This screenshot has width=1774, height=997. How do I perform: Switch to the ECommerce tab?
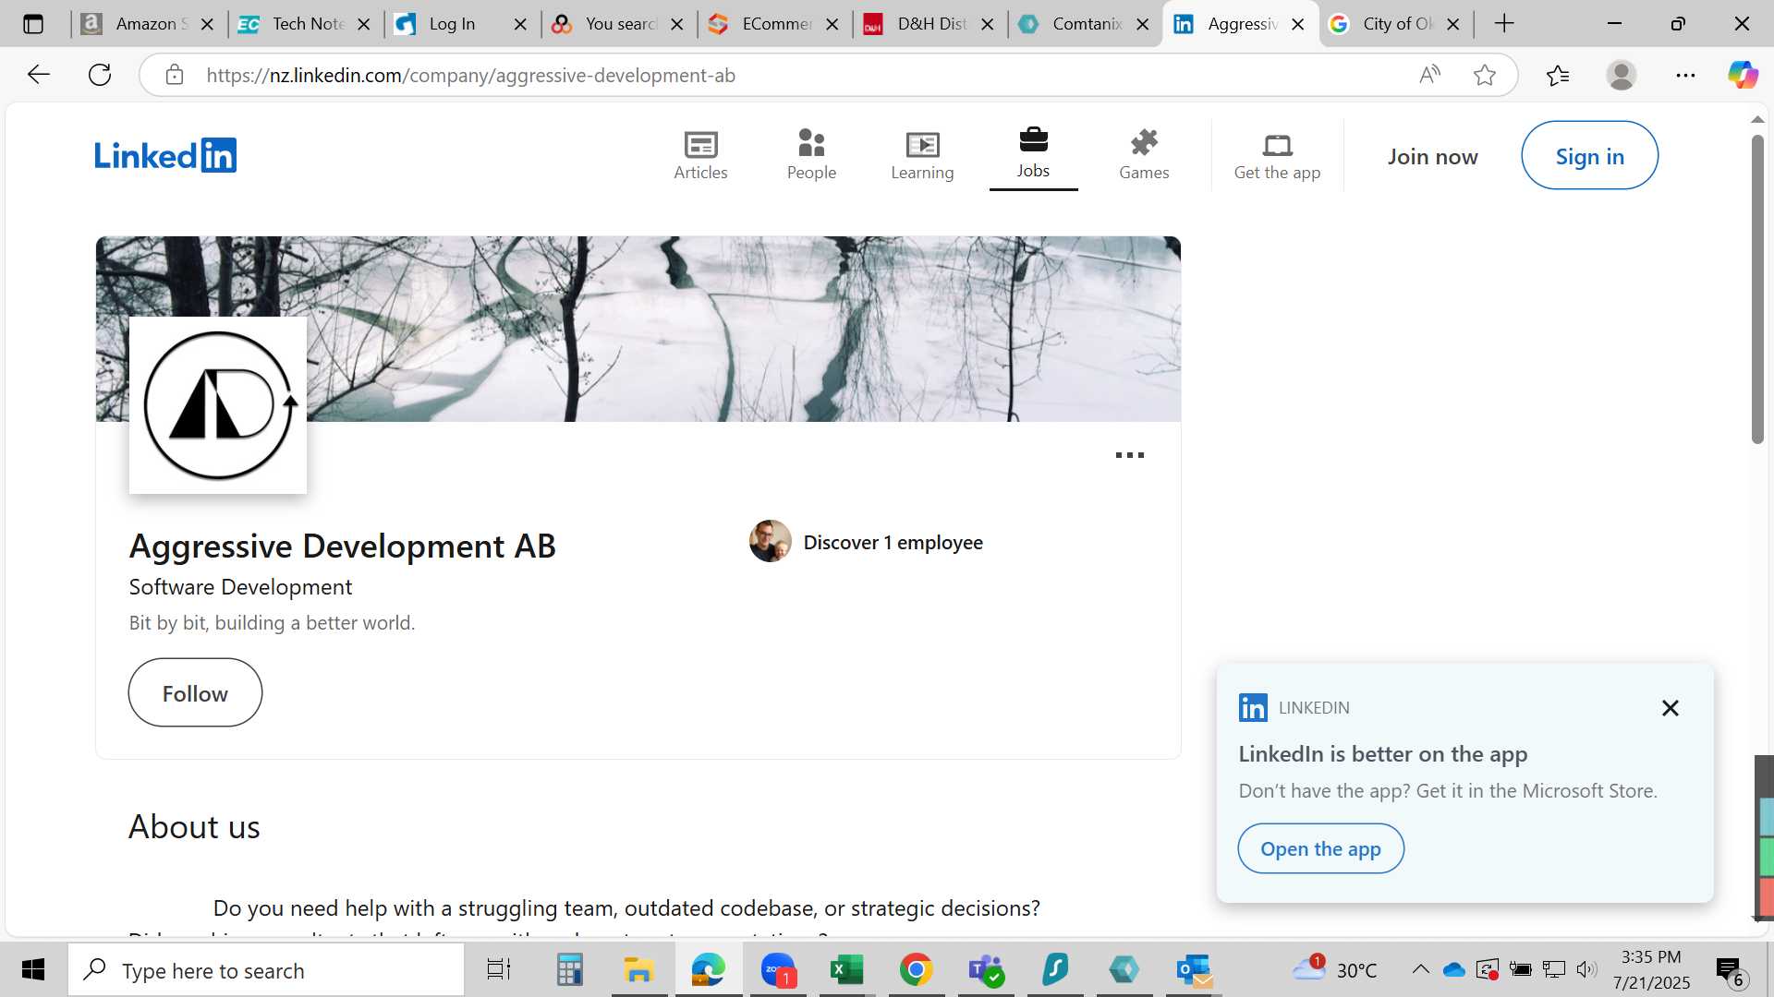(x=772, y=24)
